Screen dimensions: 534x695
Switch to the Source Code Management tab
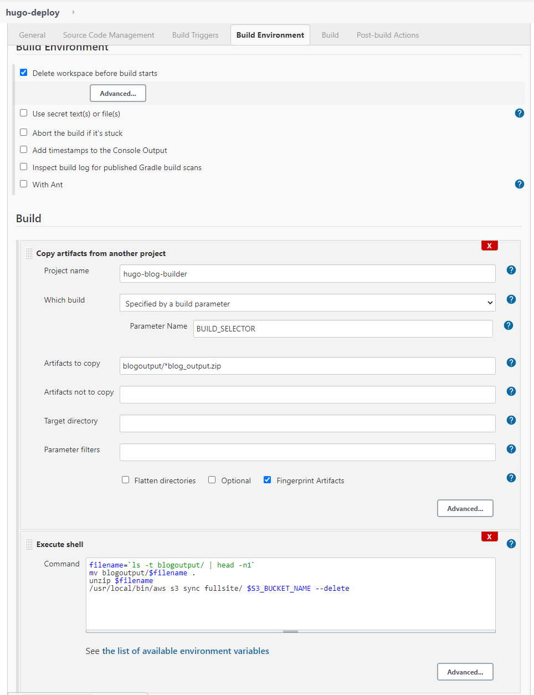(x=109, y=35)
